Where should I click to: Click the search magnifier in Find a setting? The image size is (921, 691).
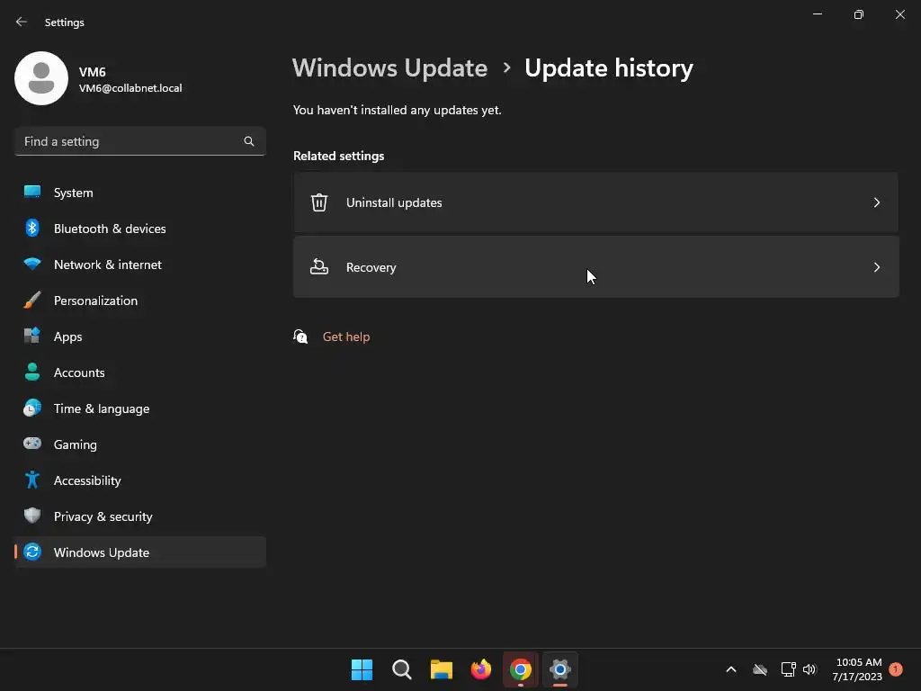coord(249,141)
